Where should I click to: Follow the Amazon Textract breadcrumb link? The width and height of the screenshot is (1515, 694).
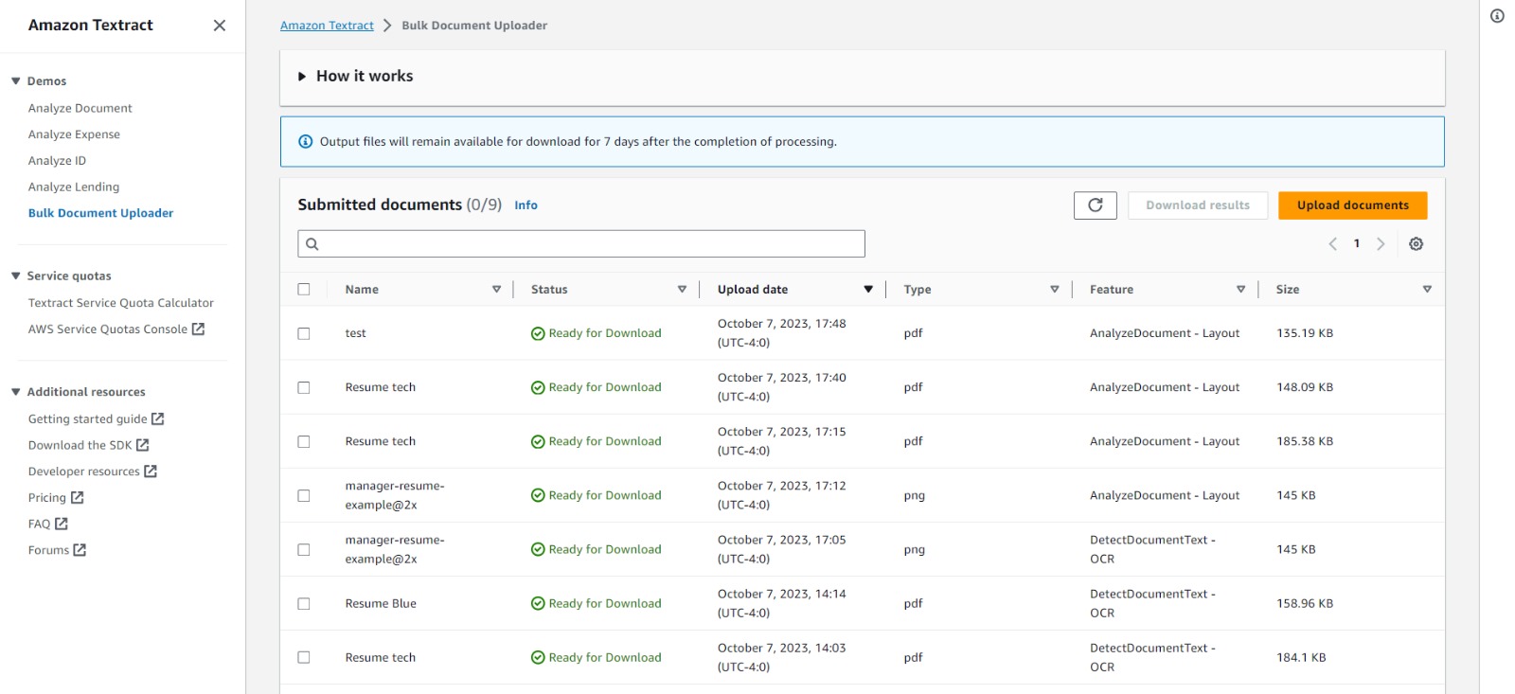tap(327, 26)
